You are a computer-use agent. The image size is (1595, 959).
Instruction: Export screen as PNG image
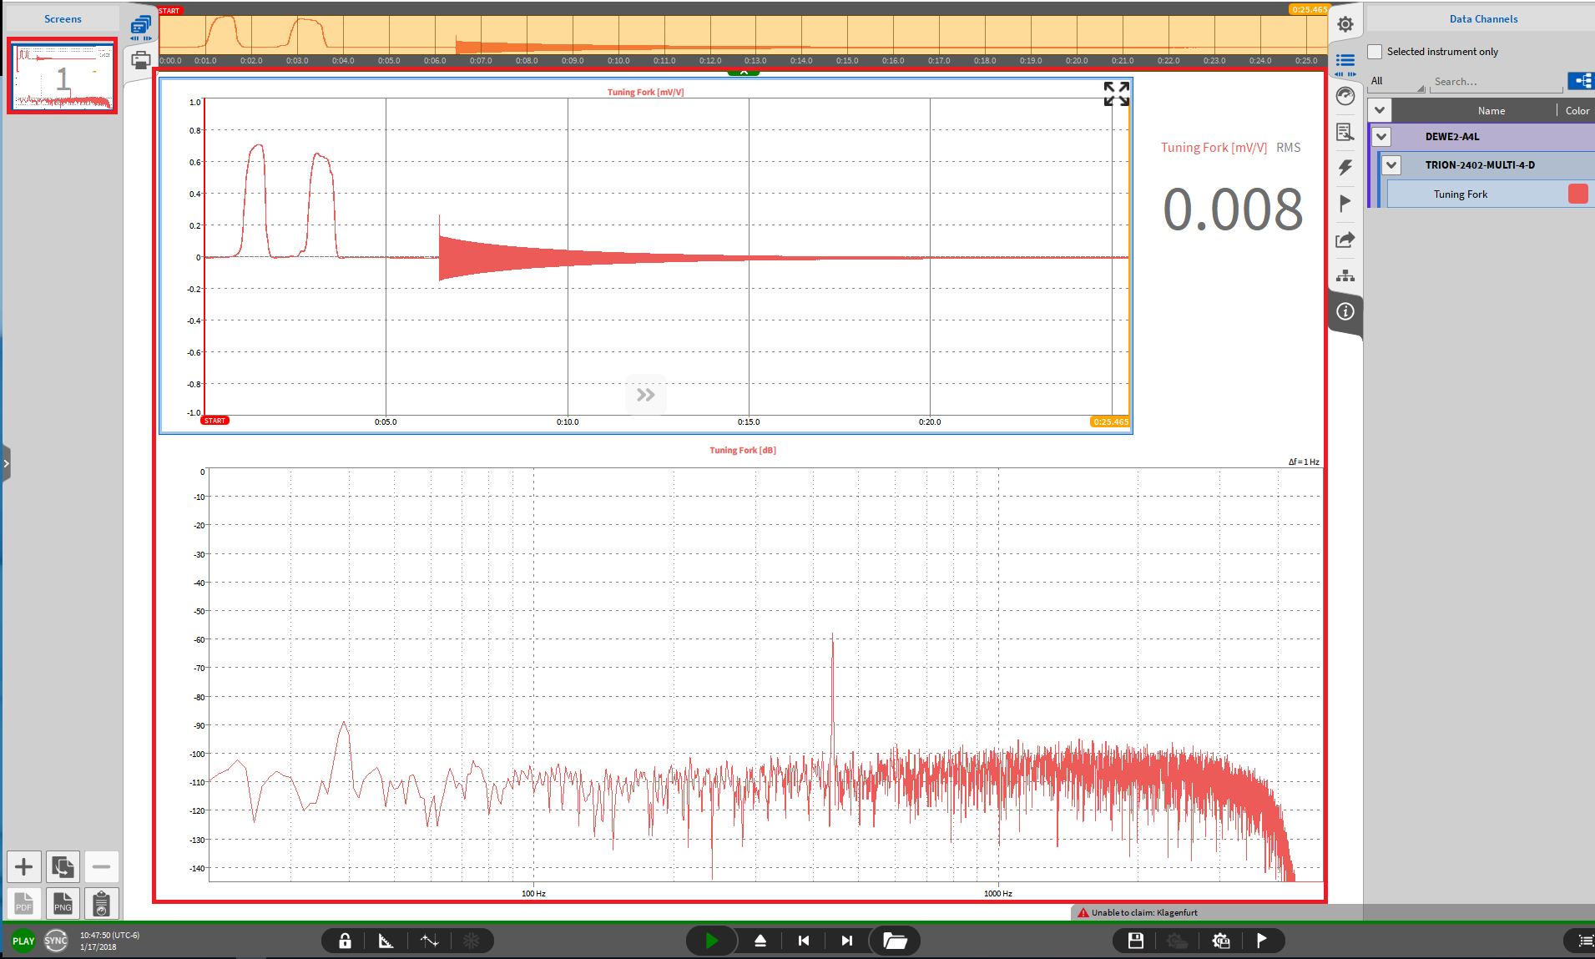coord(63,903)
